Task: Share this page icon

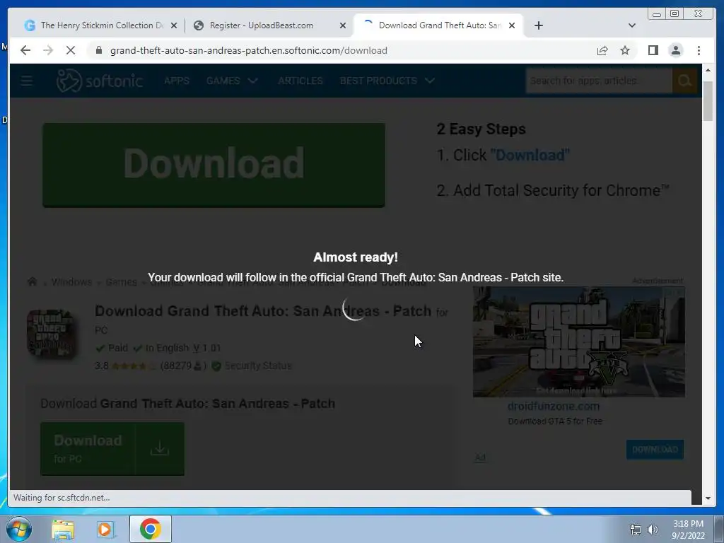Action: pos(602,50)
